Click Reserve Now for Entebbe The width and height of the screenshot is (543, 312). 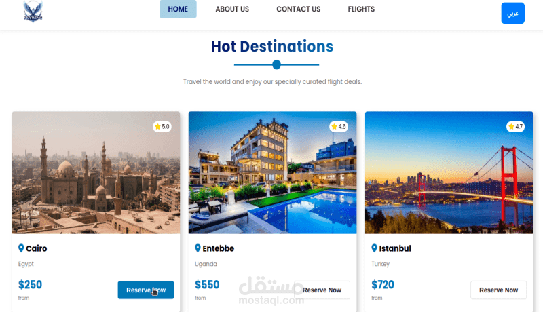click(x=322, y=290)
